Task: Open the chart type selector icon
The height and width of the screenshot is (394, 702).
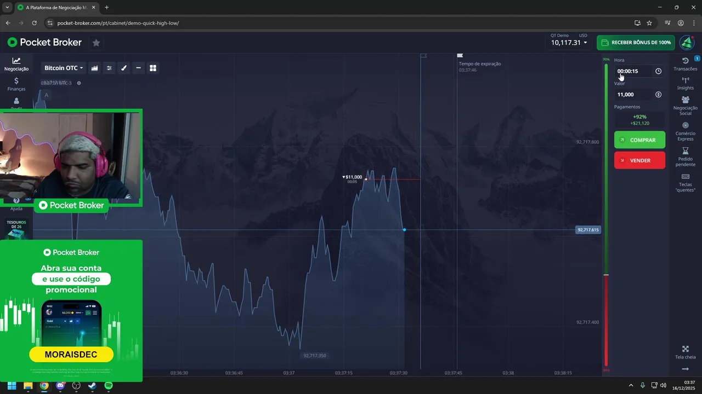Action: point(95,68)
